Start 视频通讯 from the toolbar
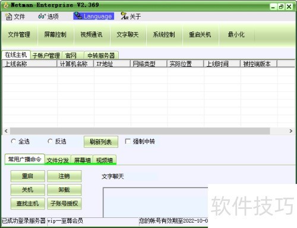The width and height of the screenshot is (297, 228). 91,35
